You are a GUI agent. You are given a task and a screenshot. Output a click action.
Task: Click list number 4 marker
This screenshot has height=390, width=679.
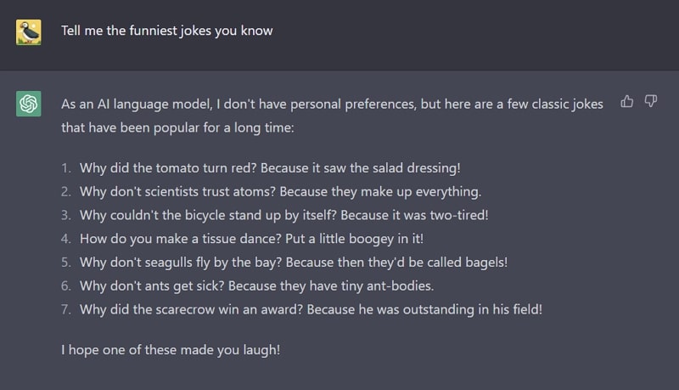click(x=66, y=239)
